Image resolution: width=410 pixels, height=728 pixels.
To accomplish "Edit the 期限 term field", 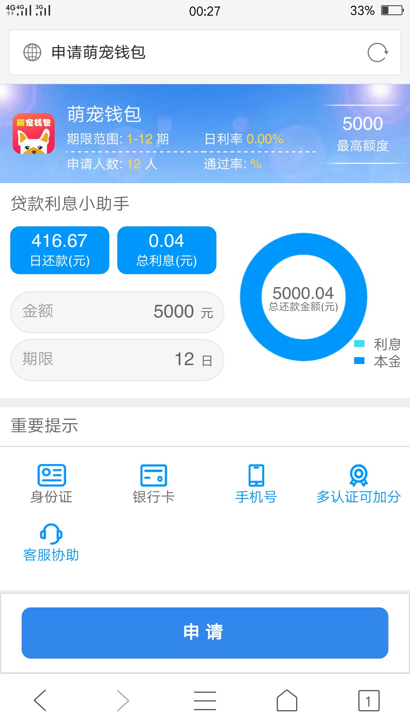I will (117, 360).
